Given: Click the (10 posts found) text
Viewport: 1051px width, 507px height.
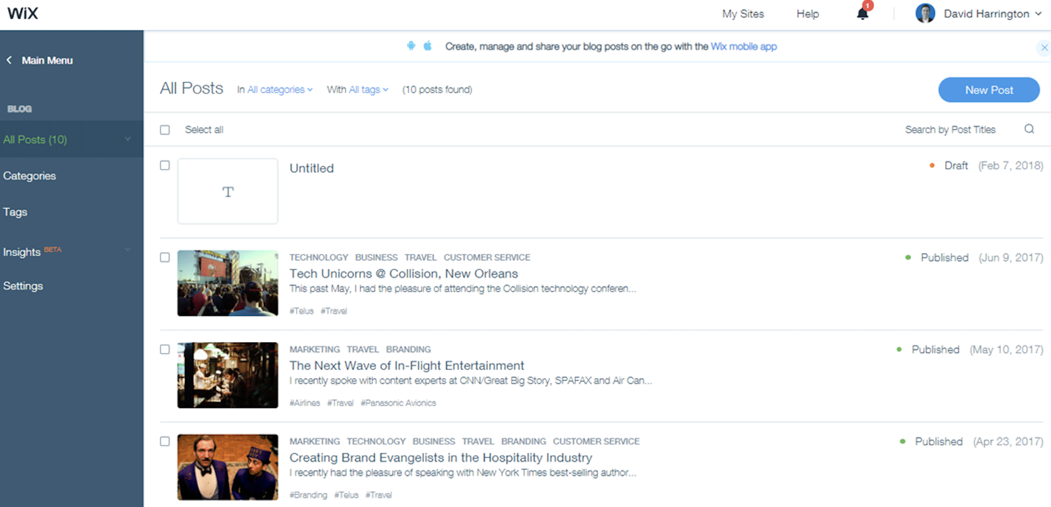Looking at the screenshot, I should [437, 90].
